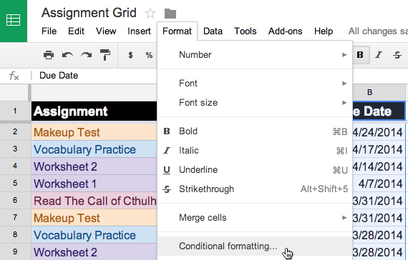Select the Read The Call of Cthulhu cell
Screen dimensions: 408x260
(94, 201)
